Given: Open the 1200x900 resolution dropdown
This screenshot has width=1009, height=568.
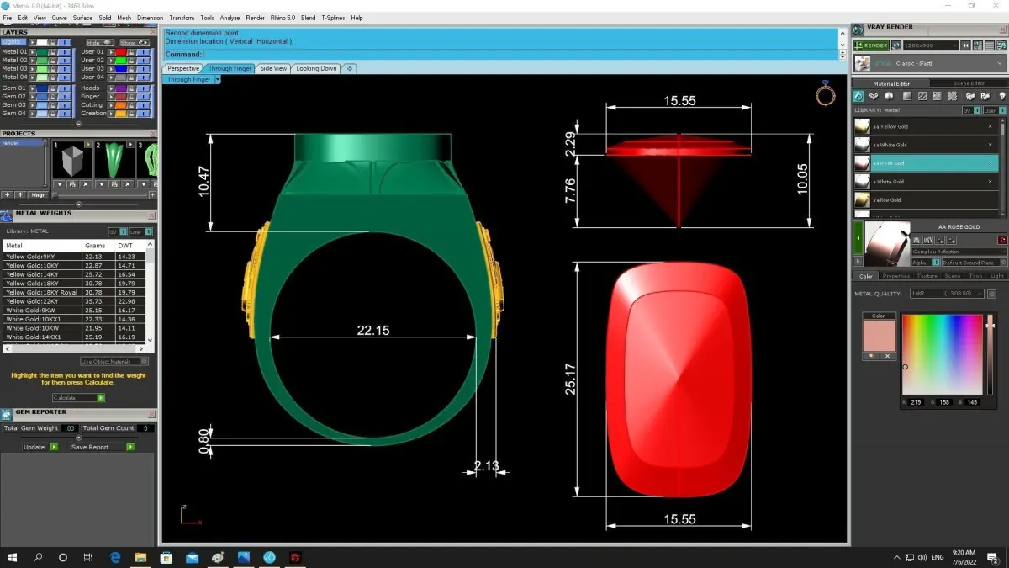Looking at the screenshot, I should 931,45.
